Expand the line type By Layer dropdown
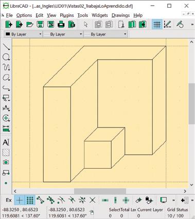The height and width of the screenshot is (219, 195). 105,34
